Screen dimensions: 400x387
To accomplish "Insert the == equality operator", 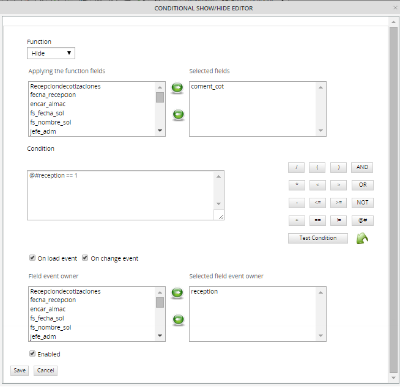I will [x=317, y=220].
